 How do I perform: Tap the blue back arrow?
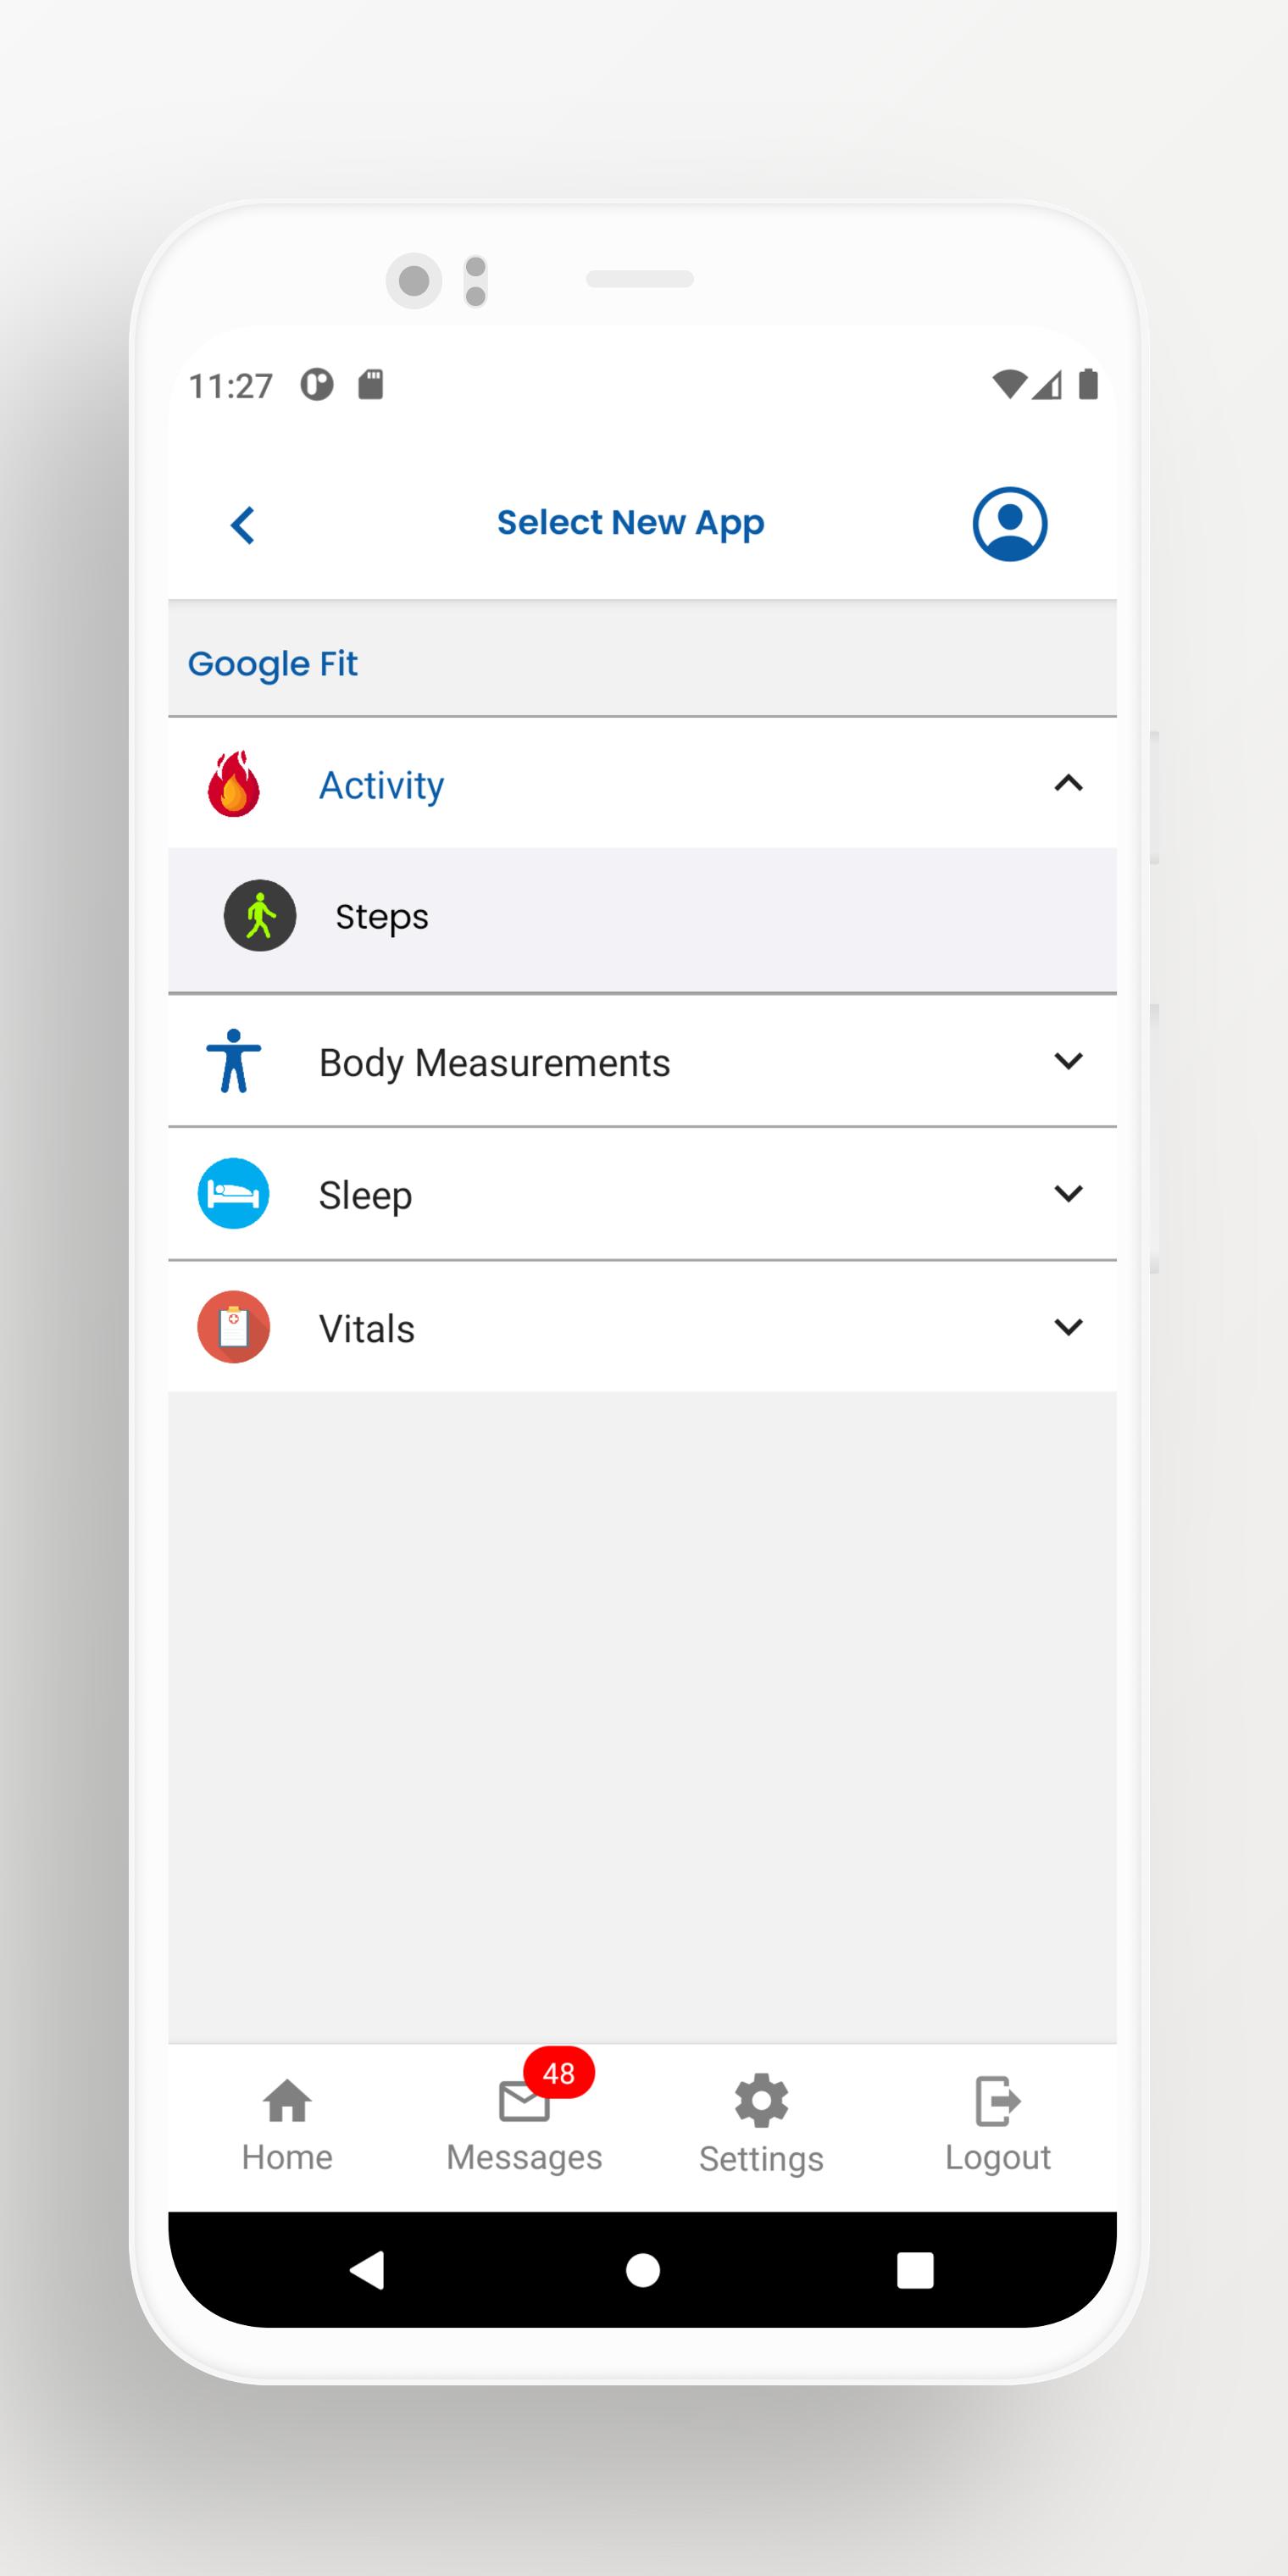click(243, 524)
